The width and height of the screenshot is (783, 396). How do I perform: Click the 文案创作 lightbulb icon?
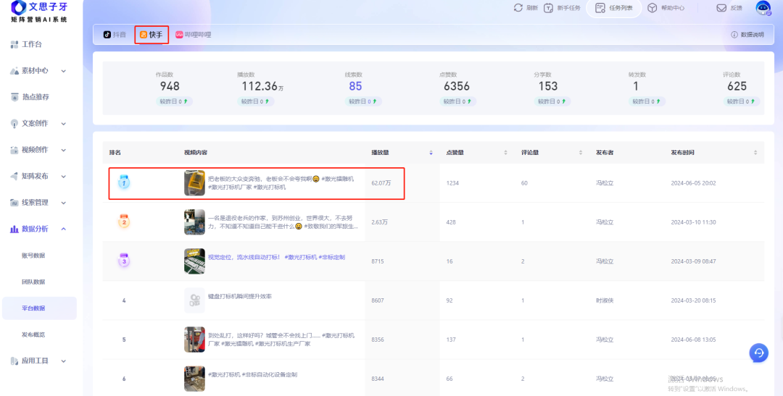(14, 124)
